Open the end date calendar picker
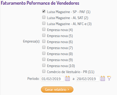 pos(103,79)
